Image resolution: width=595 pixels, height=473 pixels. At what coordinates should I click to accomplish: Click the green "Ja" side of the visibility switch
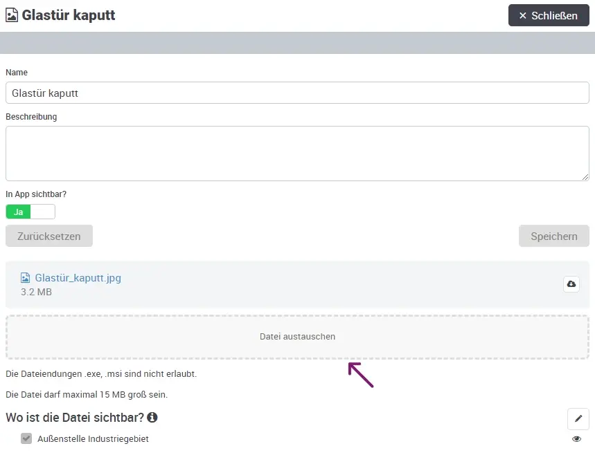17,212
